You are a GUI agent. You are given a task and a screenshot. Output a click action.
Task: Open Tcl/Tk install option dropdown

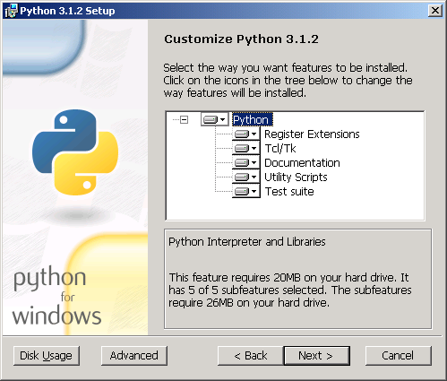click(246, 148)
